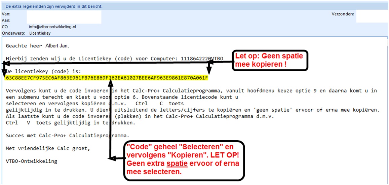Click the closing 'Met vriendelijke Calc groet'
The height and width of the screenshot is (185, 389).
pos(48,148)
